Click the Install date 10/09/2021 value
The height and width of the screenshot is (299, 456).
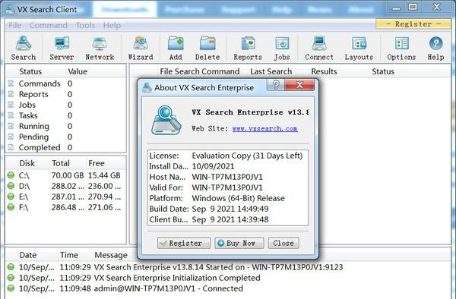pos(213,166)
